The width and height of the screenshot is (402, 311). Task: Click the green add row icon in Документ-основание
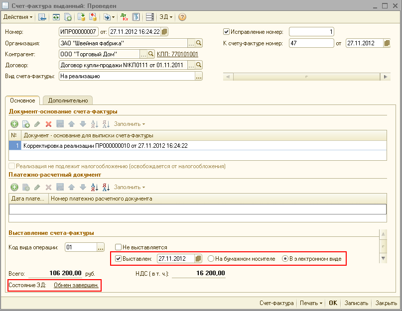(x=14, y=124)
